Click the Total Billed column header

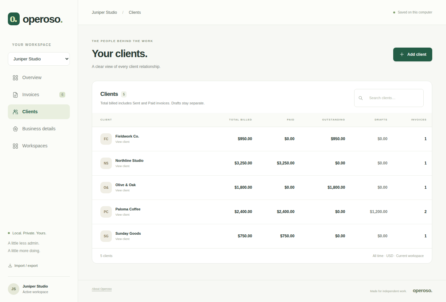(x=240, y=120)
